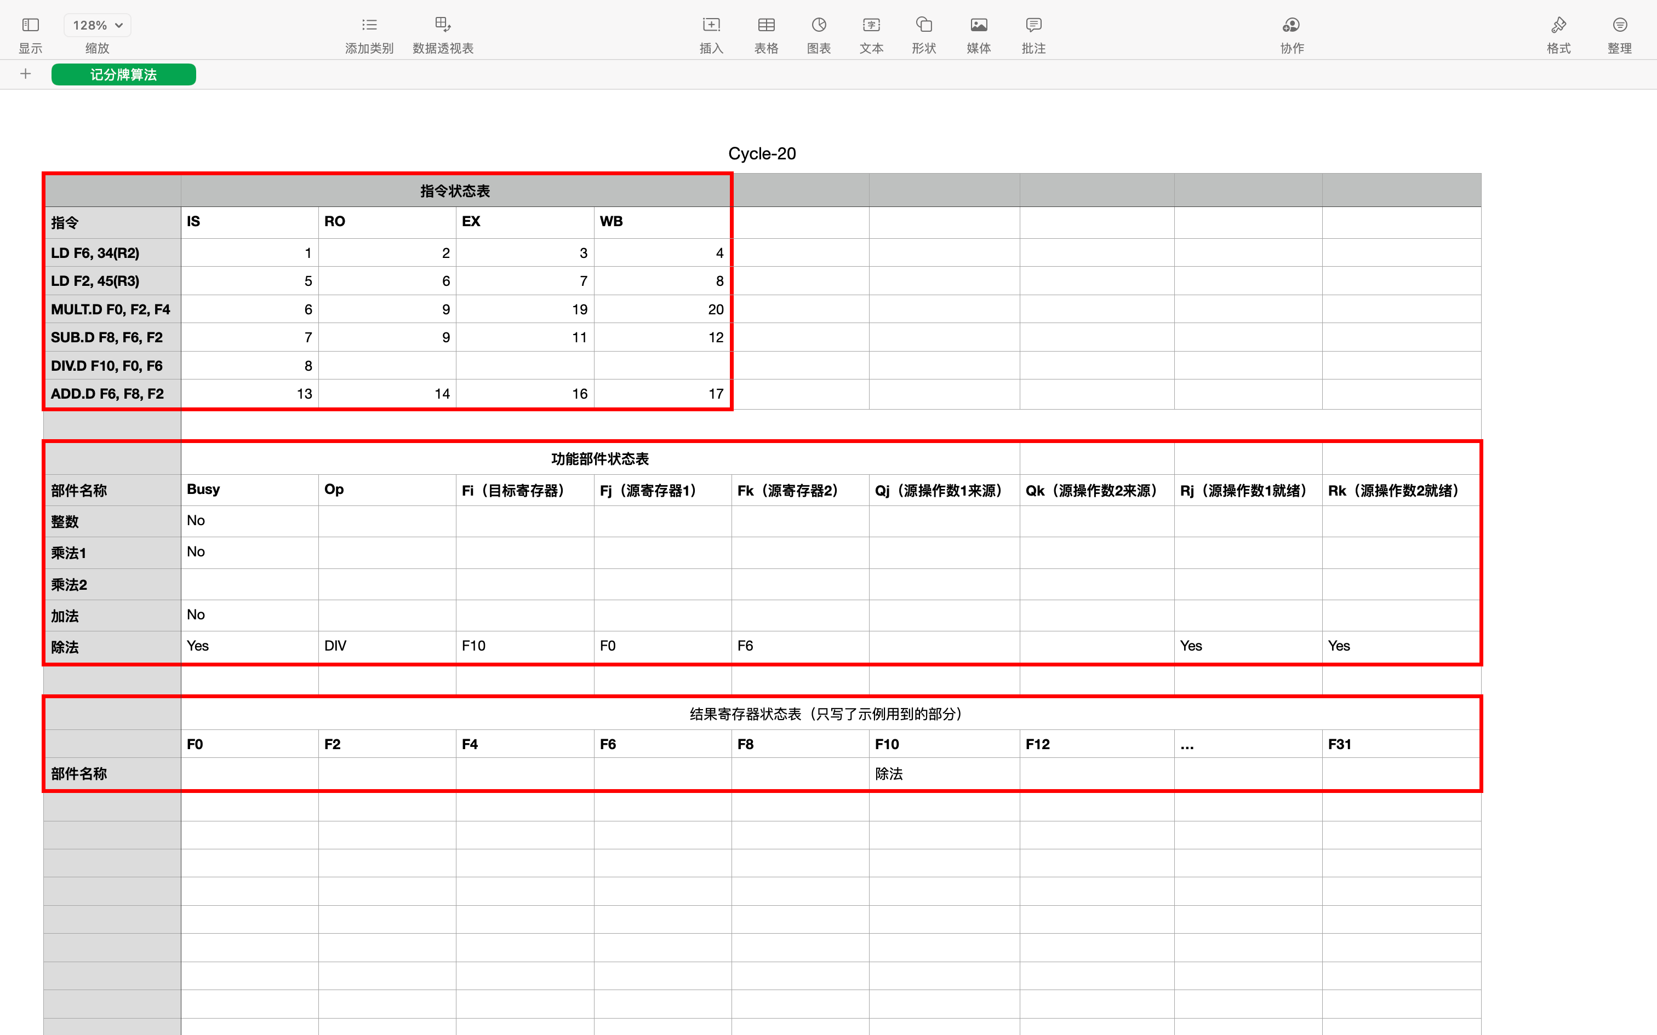Select the Cycle-20 table title

[x=762, y=153]
